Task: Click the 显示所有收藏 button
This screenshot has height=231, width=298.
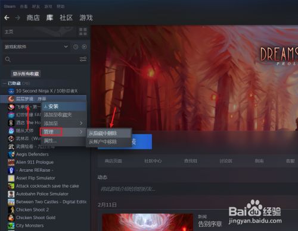Action: 26,74
